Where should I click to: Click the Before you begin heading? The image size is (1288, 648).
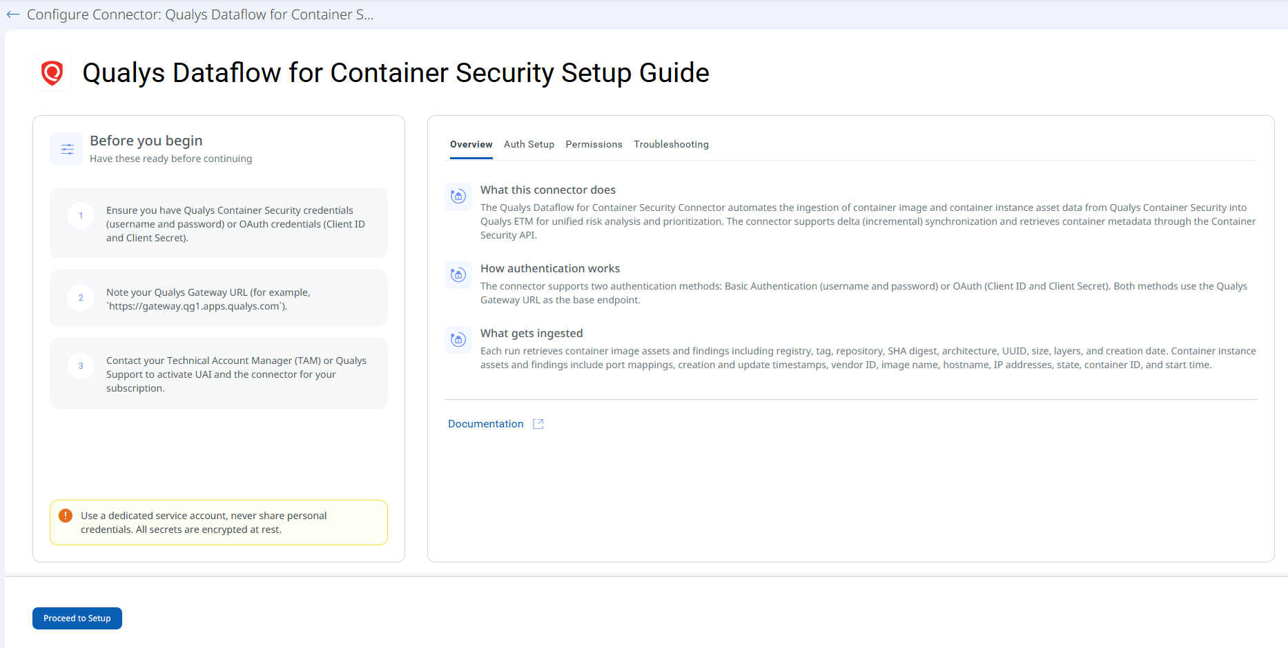click(x=146, y=141)
